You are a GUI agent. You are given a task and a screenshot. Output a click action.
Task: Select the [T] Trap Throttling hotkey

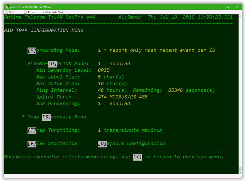[x=32, y=131]
